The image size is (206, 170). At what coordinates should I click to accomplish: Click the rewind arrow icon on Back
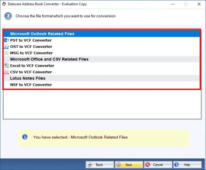pyautogui.click(x=89, y=165)
